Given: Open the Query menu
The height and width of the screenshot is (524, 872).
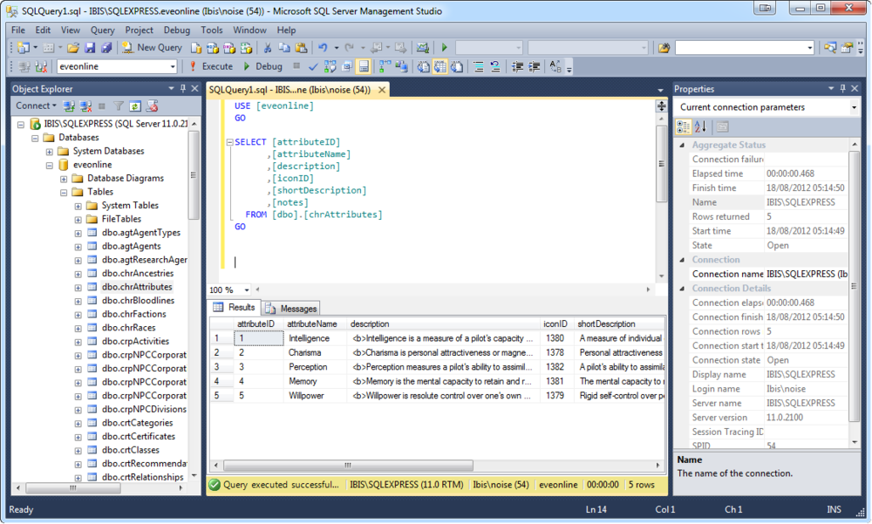Looking at the screenshot, I should coord(102,29).
